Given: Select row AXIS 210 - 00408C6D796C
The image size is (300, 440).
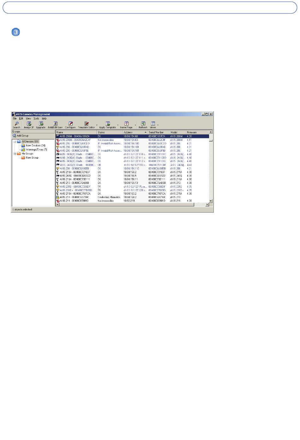Looking at the screenshot, I should tap(132, 197).
